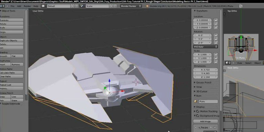Viewport: 264px width, 132px height.
Task: Lock the Scale X value
Action: [215, 54]
